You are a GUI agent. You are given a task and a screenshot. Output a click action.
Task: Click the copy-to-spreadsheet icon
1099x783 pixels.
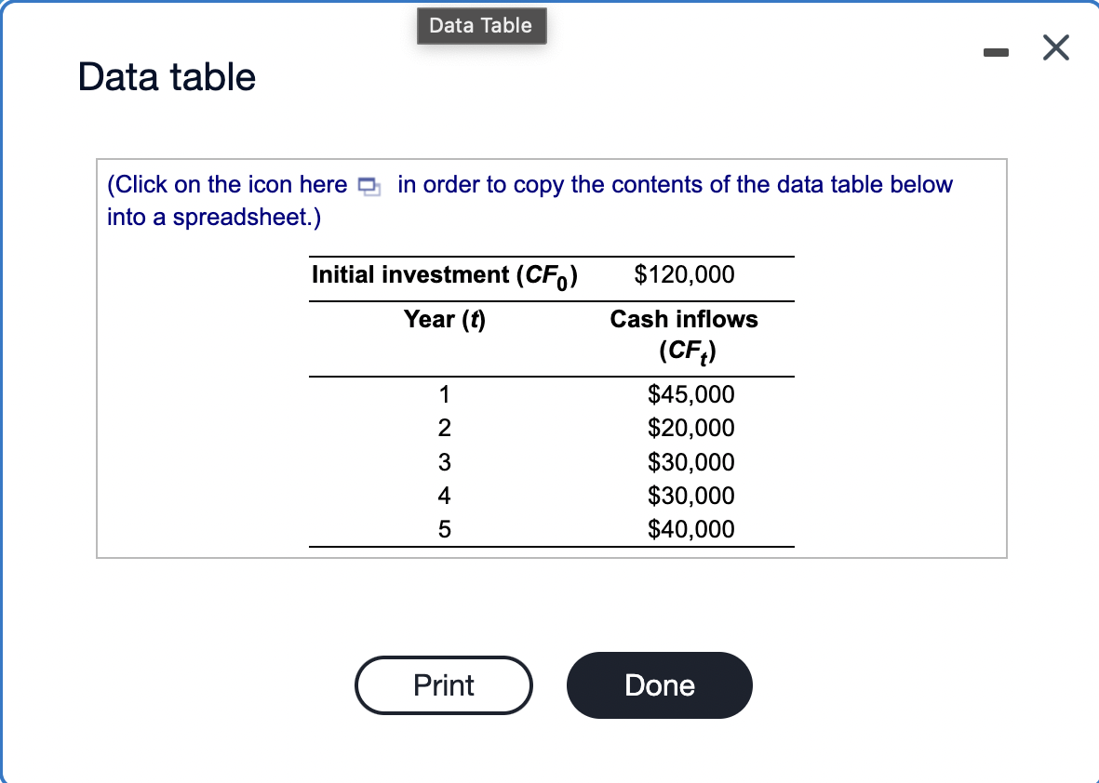click(x=369, y=186)
